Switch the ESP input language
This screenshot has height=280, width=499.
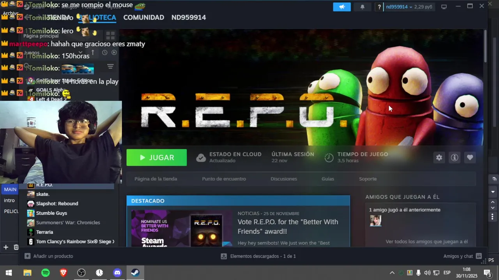point(447,273)
